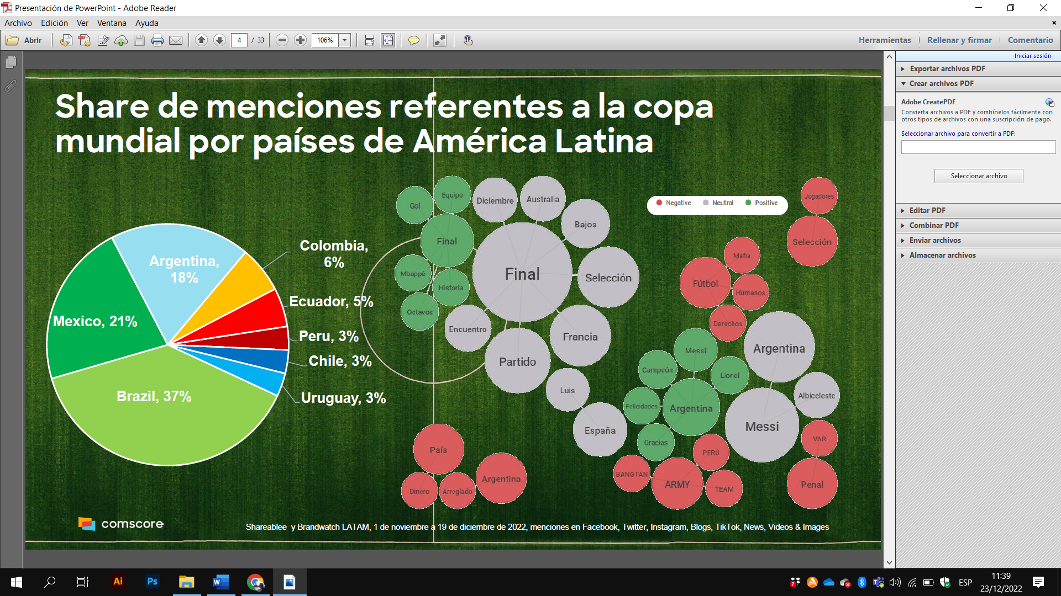Open page thumbnails side panel
Screen dimensions: 1061x596
[x=10, y=62]
